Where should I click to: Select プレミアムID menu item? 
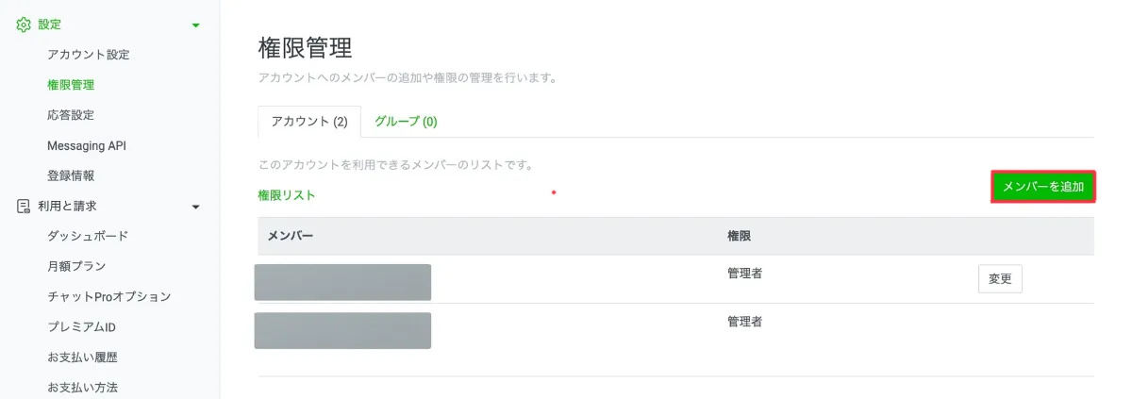81,327
